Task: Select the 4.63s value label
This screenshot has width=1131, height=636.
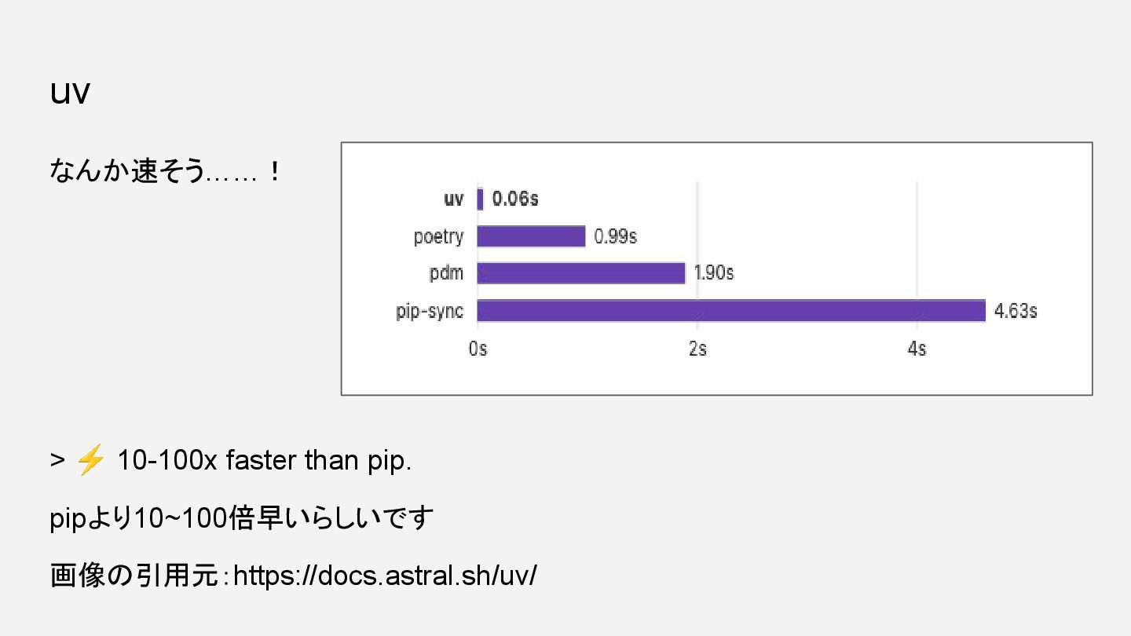Action: coord(1016,311)
